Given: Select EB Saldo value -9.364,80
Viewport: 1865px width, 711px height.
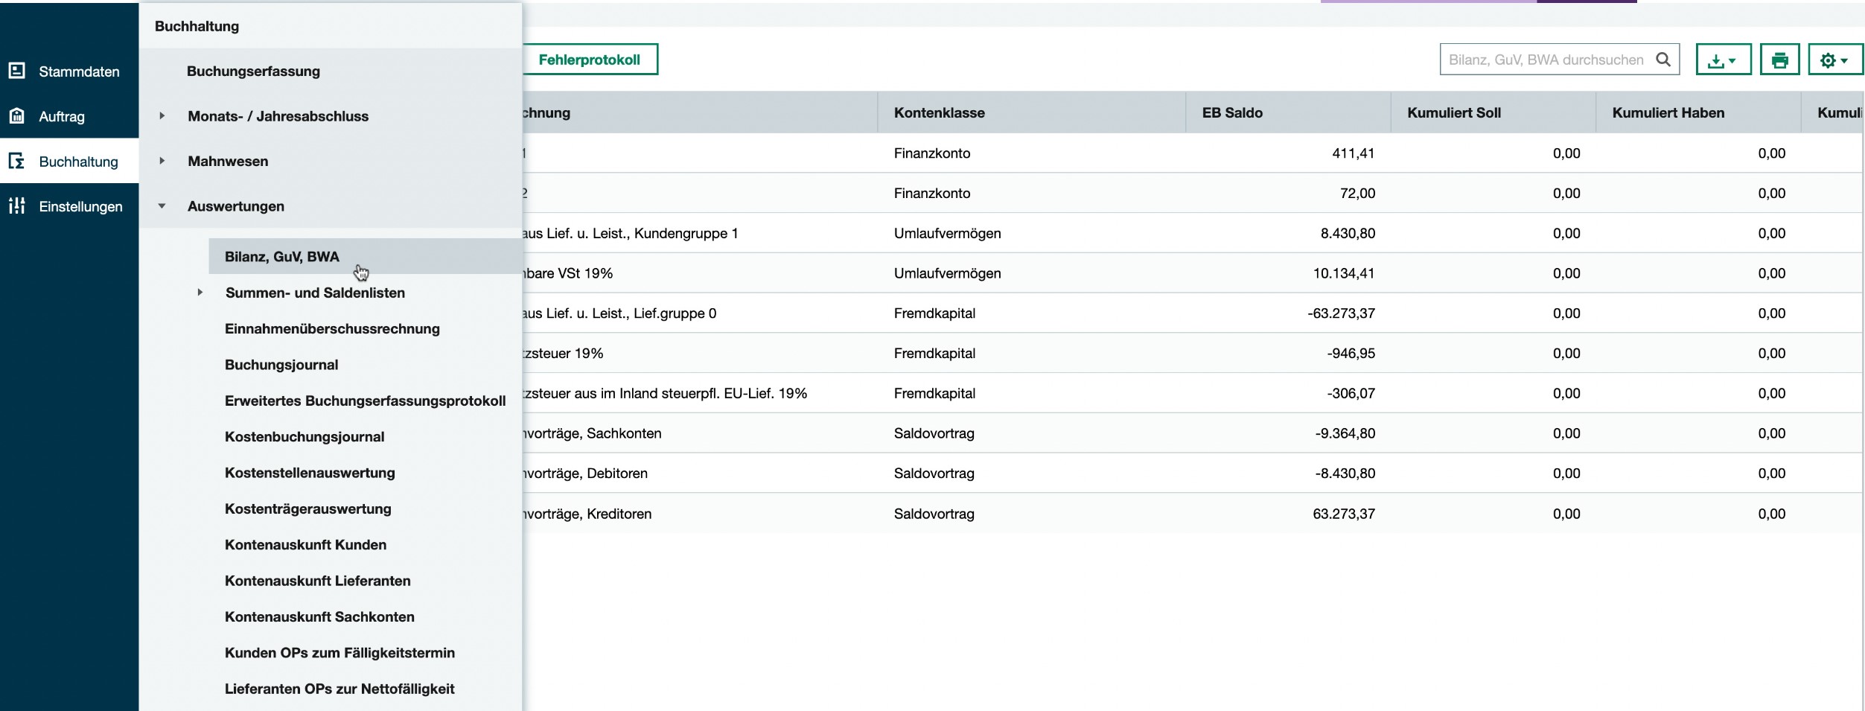Looking at the screenshot, I should [1345, 433].
